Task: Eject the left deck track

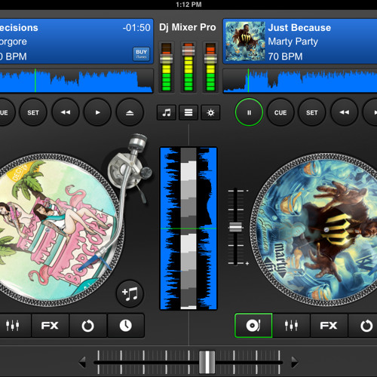Action: pos(130,112)
